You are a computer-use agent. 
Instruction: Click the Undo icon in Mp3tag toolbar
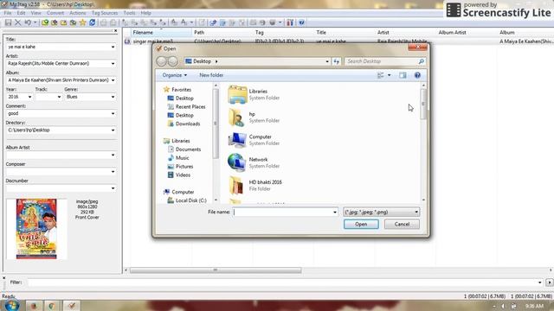pos(28,22)
